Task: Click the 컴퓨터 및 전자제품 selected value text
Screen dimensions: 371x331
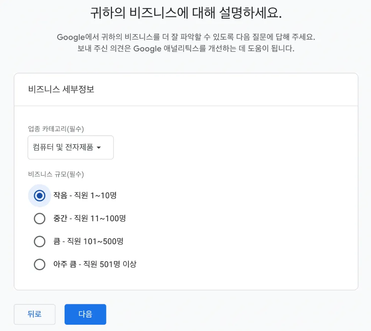Action: pyautogui.click(x=63, y=148)
